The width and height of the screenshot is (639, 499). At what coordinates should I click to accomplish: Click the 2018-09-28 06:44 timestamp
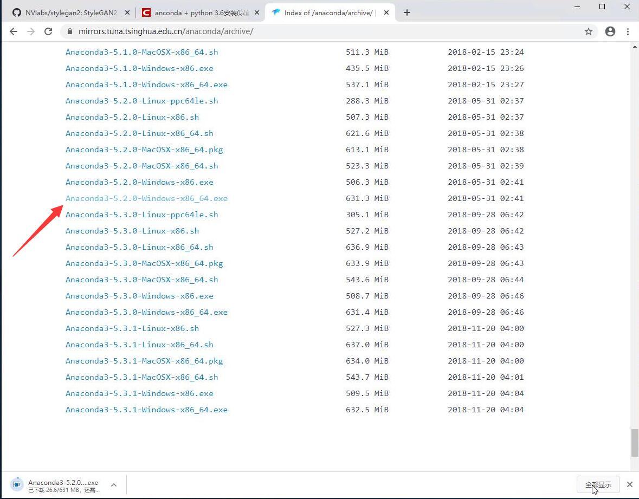(486, 280)
